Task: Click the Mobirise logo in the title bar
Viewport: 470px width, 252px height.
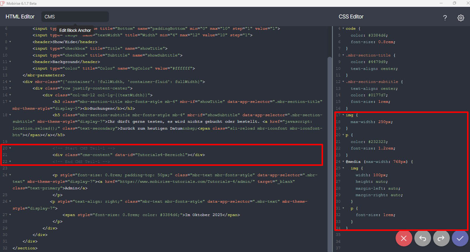Action: 3,3
